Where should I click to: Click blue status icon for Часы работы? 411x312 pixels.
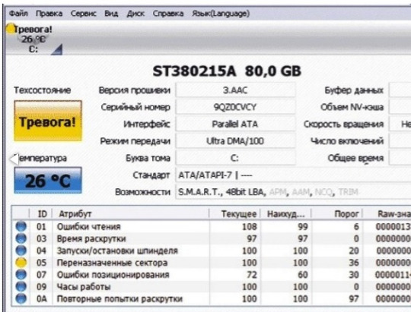coord(21,287)
